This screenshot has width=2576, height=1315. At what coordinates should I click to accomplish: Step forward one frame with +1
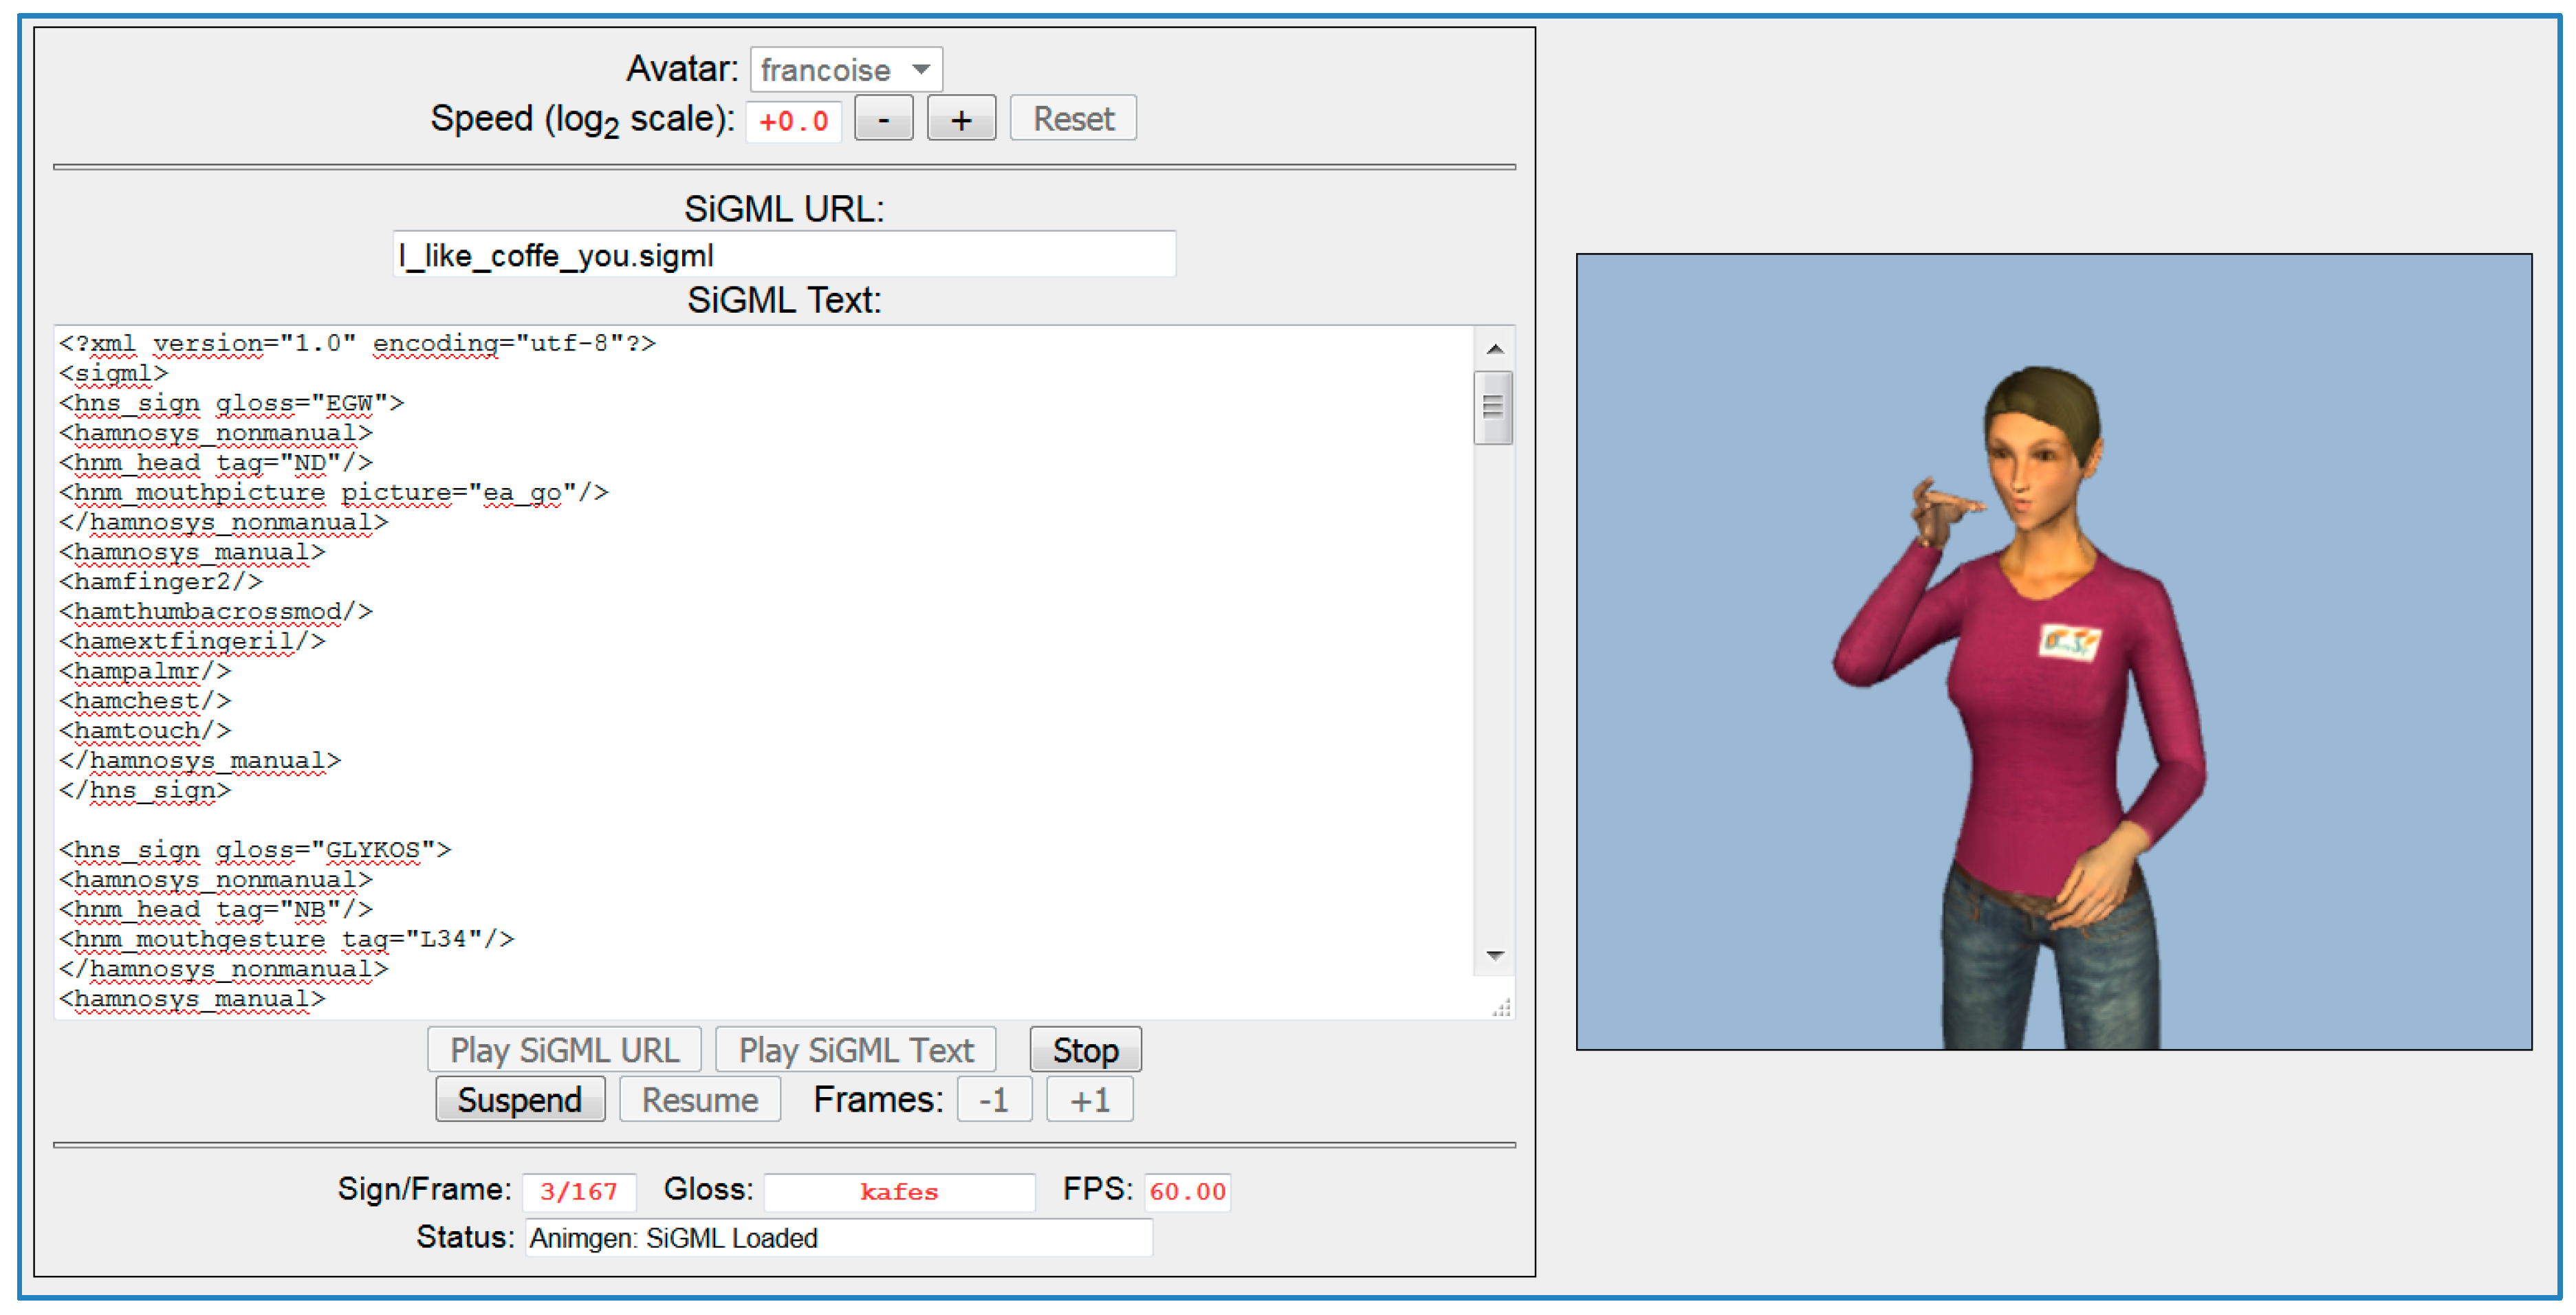tap(1089, 1099)
